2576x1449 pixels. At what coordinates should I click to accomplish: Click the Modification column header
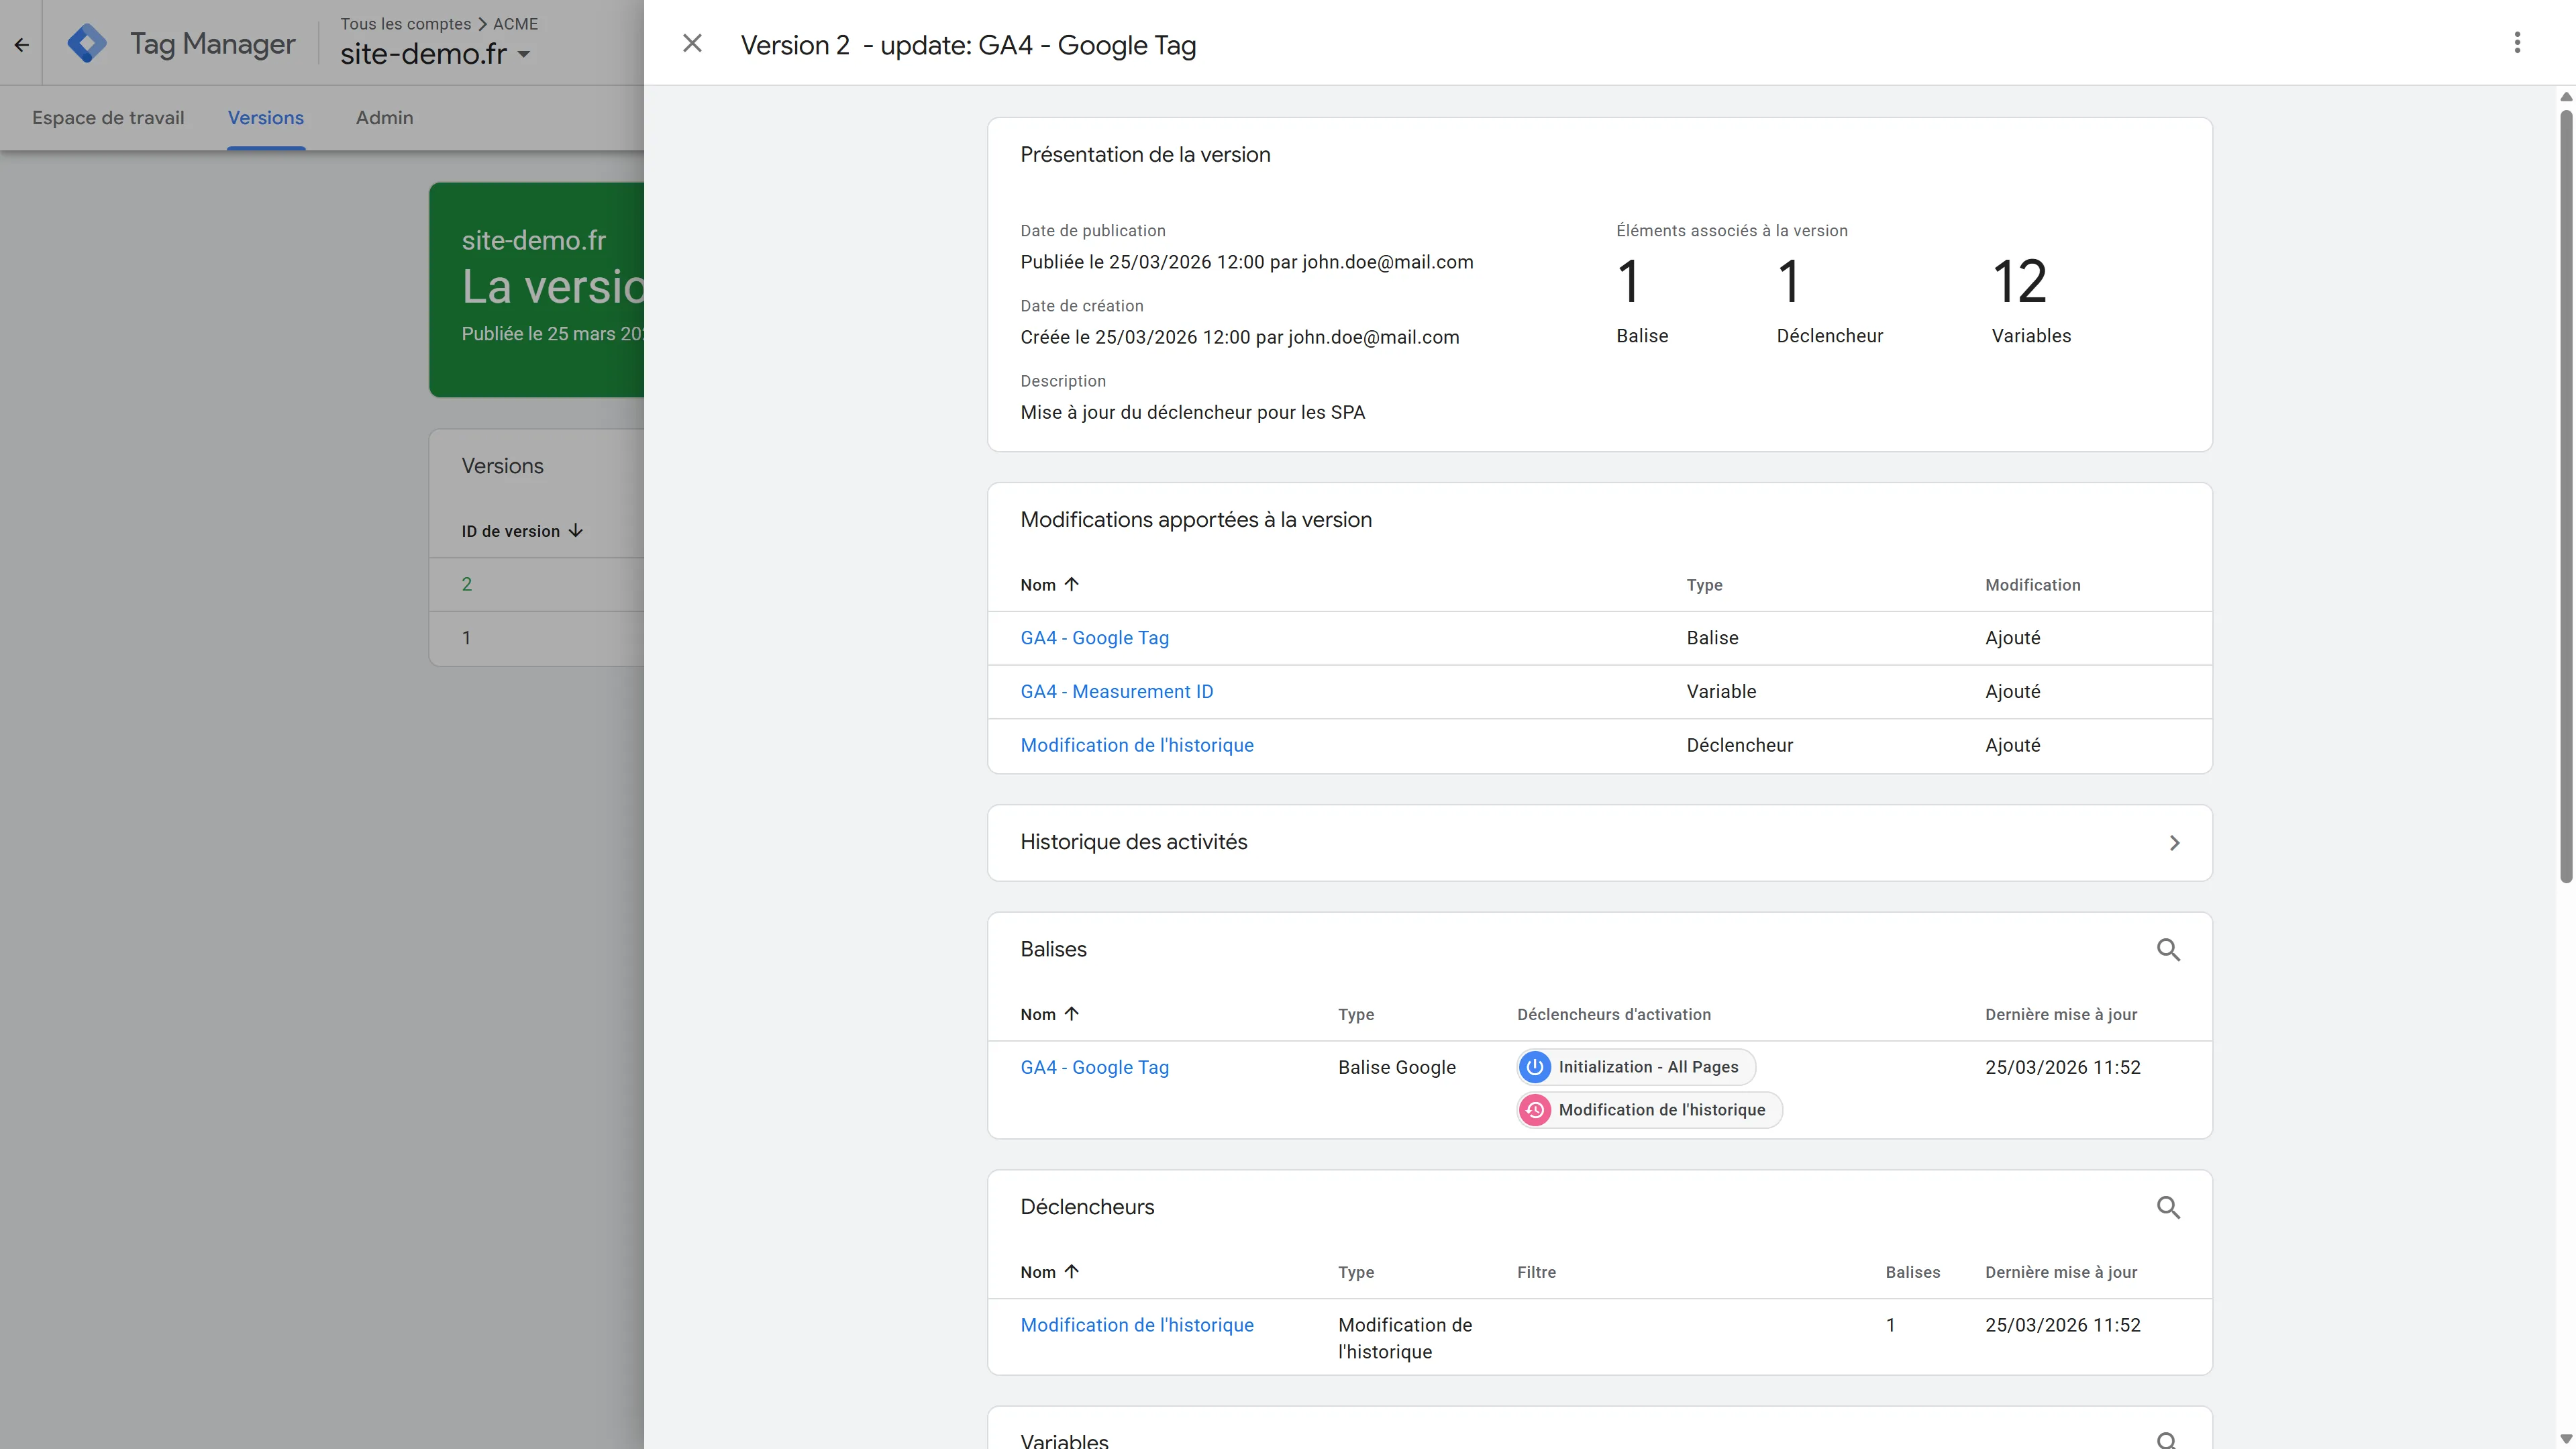pyautogui.click(x=2032, y=585)
